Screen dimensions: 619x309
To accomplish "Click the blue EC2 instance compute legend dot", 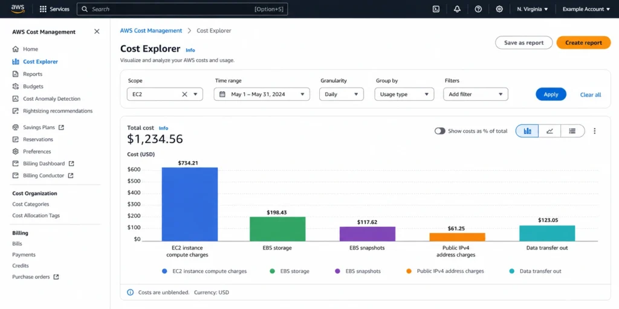I will coord(164,271).
